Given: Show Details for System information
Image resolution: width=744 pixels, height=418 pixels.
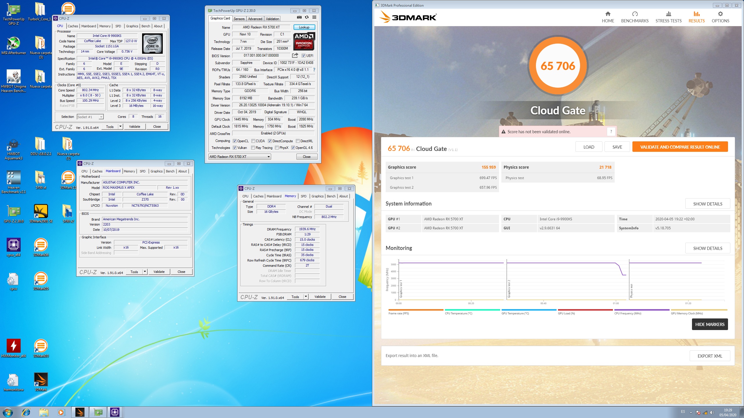Looking at the screenshot, I should (x=707, y=204).
